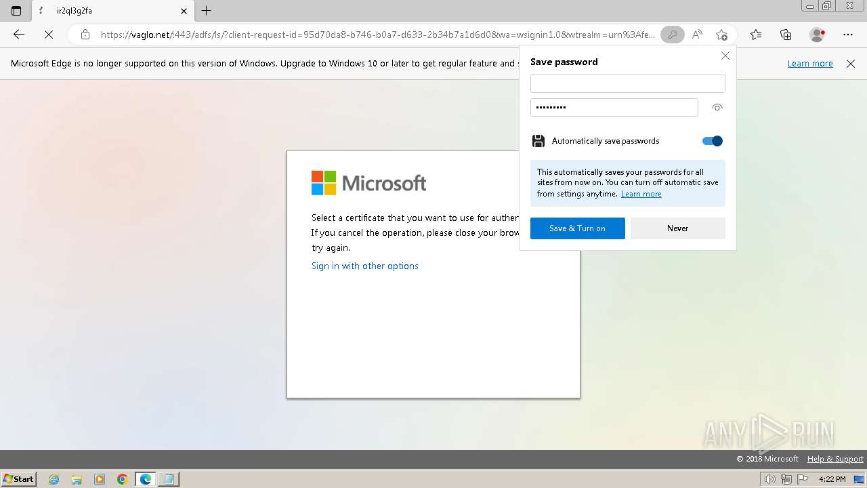The width and height of the screenshot is (867, 488).
Task: Open the volume tray icon
Action: click(x=769, y=479)
